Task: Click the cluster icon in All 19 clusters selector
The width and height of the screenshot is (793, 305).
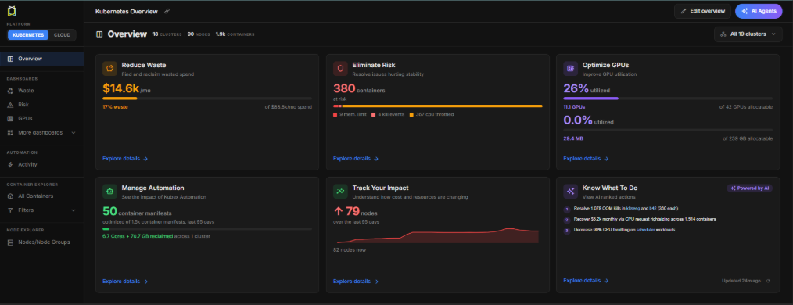Action: click(723, 34)
